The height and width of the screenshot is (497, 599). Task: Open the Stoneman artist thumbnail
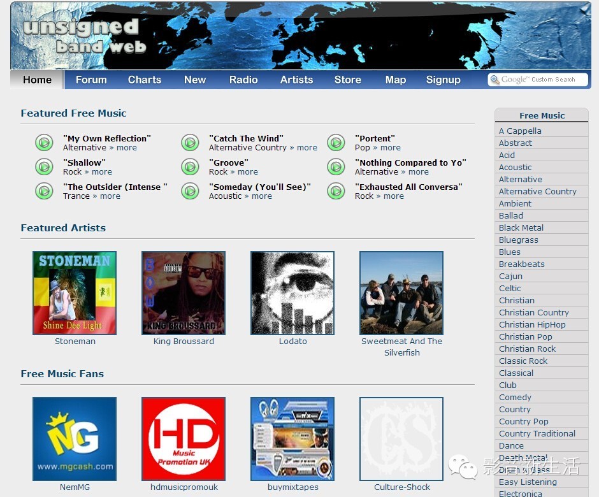pyautogui.click(x=75, y=293)
